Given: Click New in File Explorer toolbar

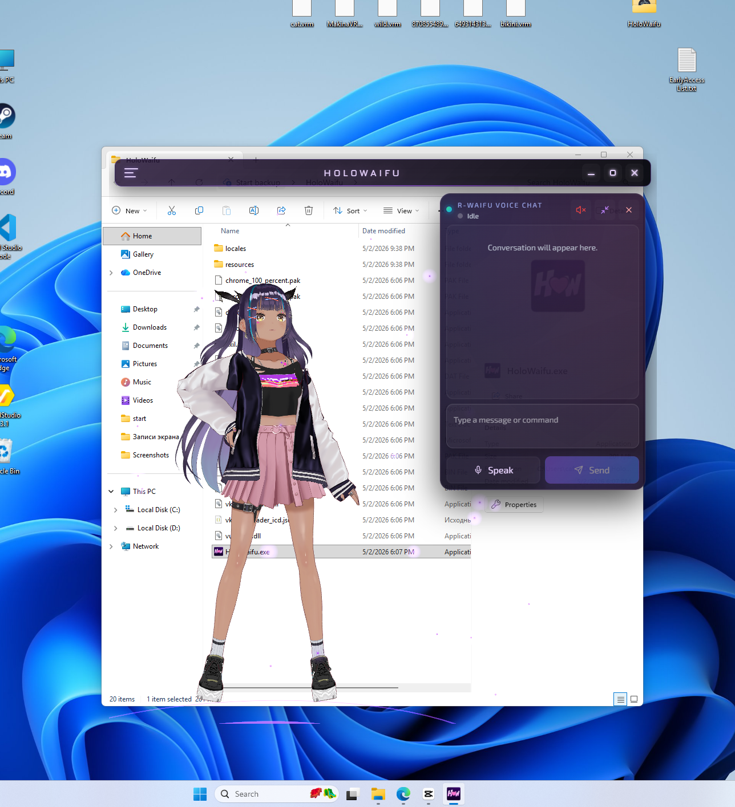Looking at the screenshot, I should 130,210.
